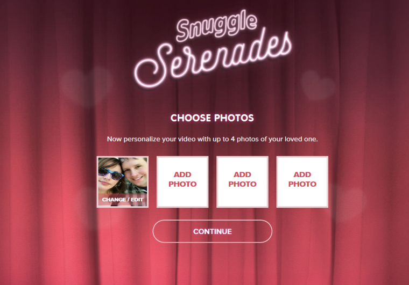
Task: Click the word ADD in the fourth slot
Action: 302,174
